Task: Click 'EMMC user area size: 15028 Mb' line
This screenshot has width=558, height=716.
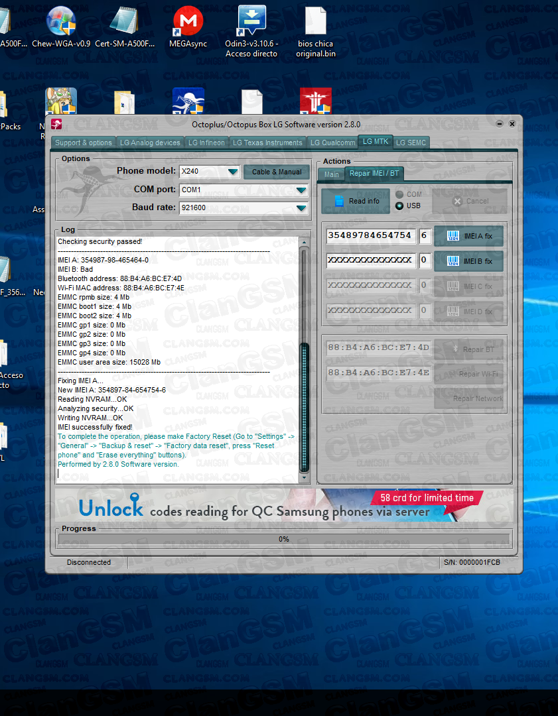Action: (x=109, y=362)
